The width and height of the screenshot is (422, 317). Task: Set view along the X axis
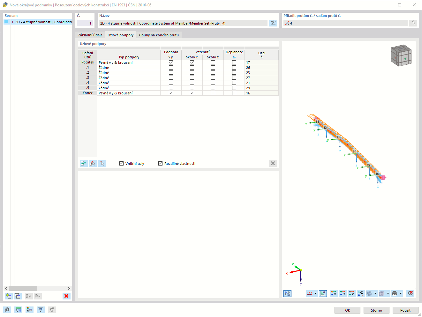[334, 293]
